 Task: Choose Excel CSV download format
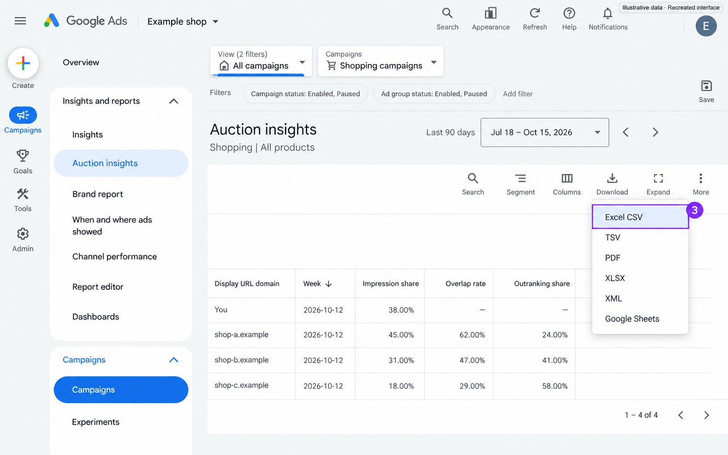(x=640, y=217)
